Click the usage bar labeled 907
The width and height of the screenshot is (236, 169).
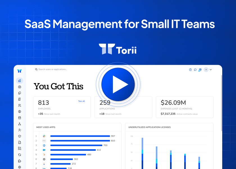coord(80,136)
